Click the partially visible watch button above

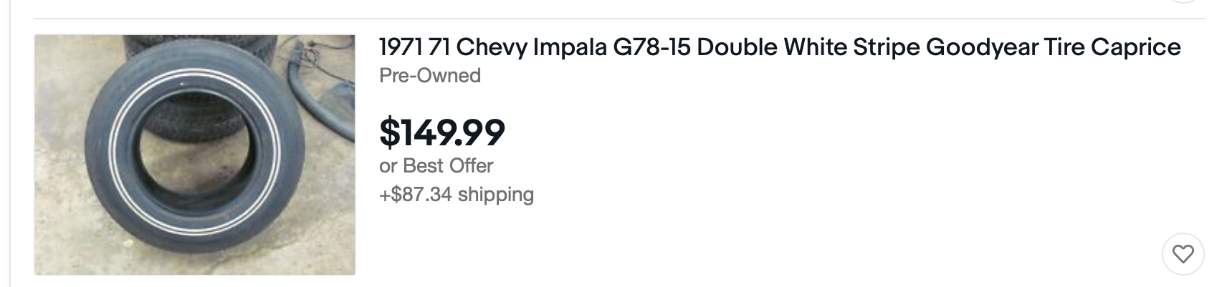point(1183,2)
